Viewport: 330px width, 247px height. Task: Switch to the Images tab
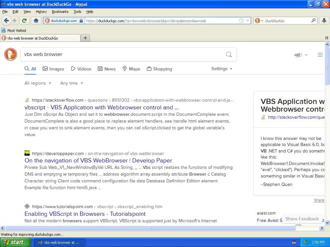(x=53, y=69)
